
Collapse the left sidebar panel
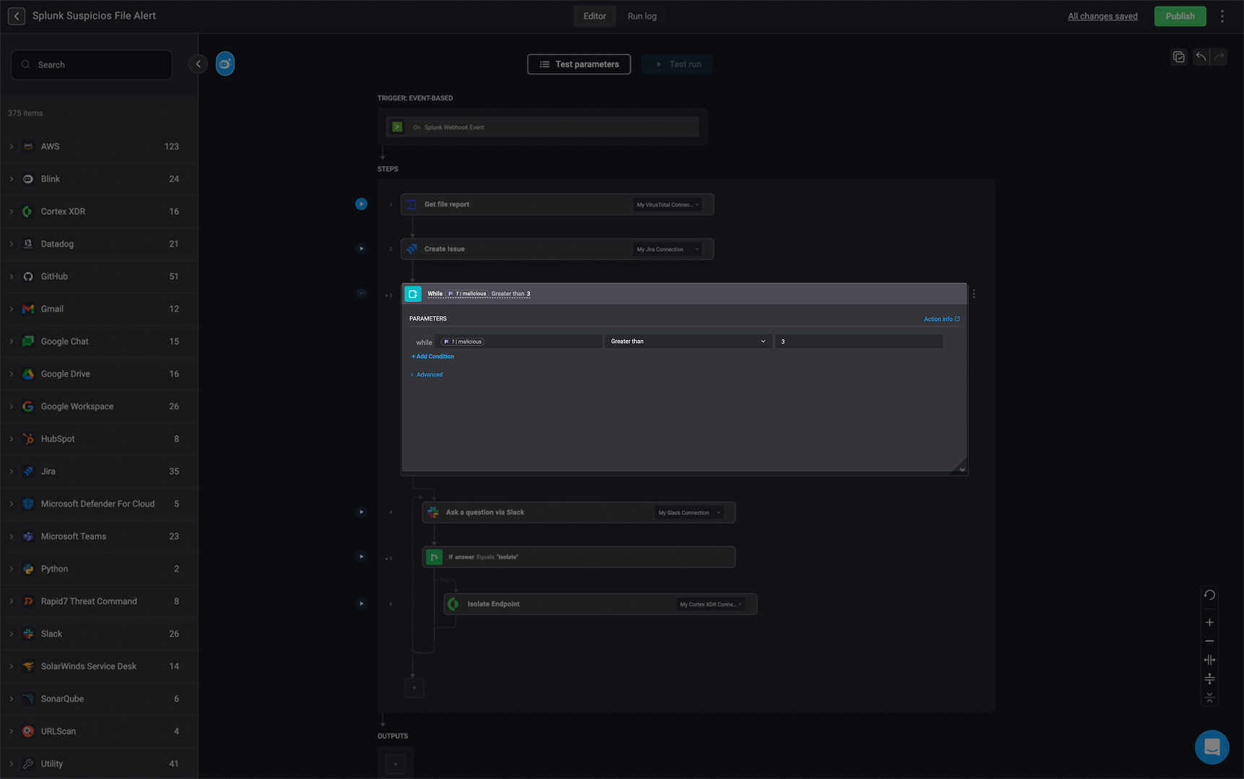(198, 64)
